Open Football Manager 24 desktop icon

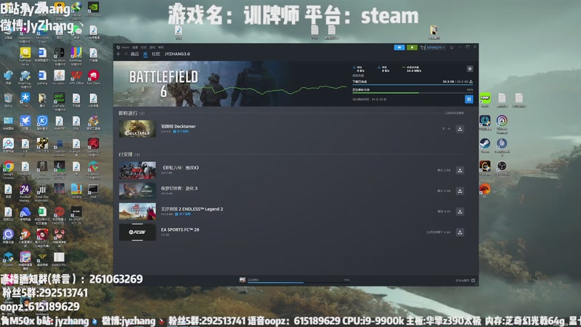[x=25, y=193]
